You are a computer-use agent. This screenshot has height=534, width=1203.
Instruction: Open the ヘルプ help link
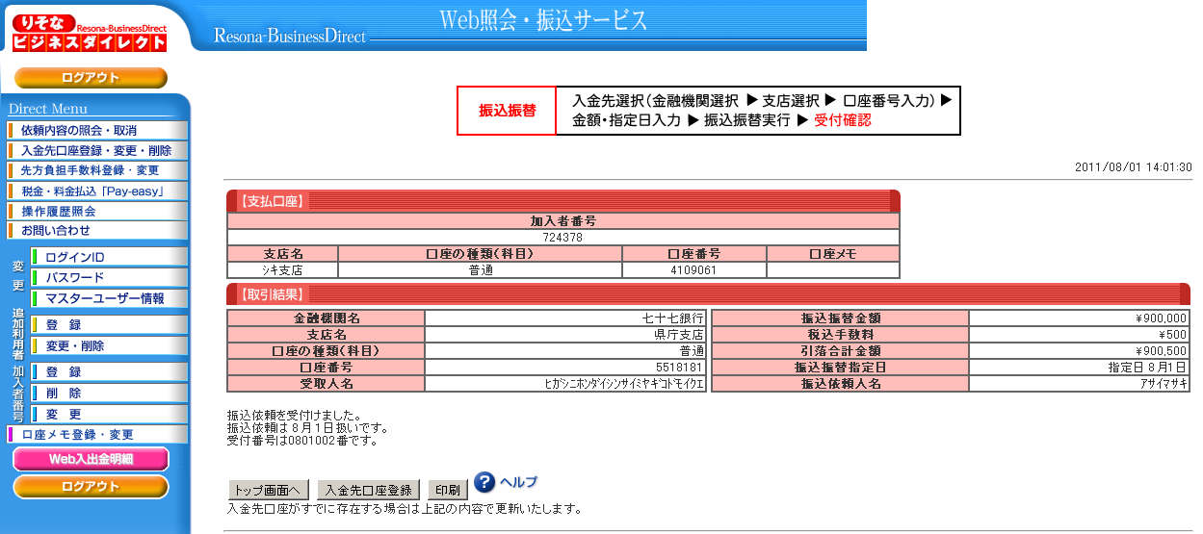click(x=518, y=482)
